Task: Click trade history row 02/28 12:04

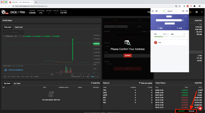Action: coord(178,90)
